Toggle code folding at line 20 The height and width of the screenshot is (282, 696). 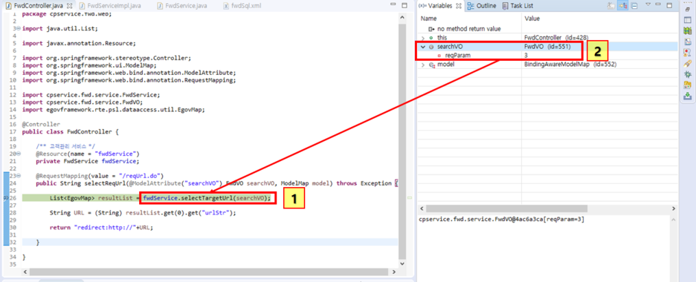18,153
